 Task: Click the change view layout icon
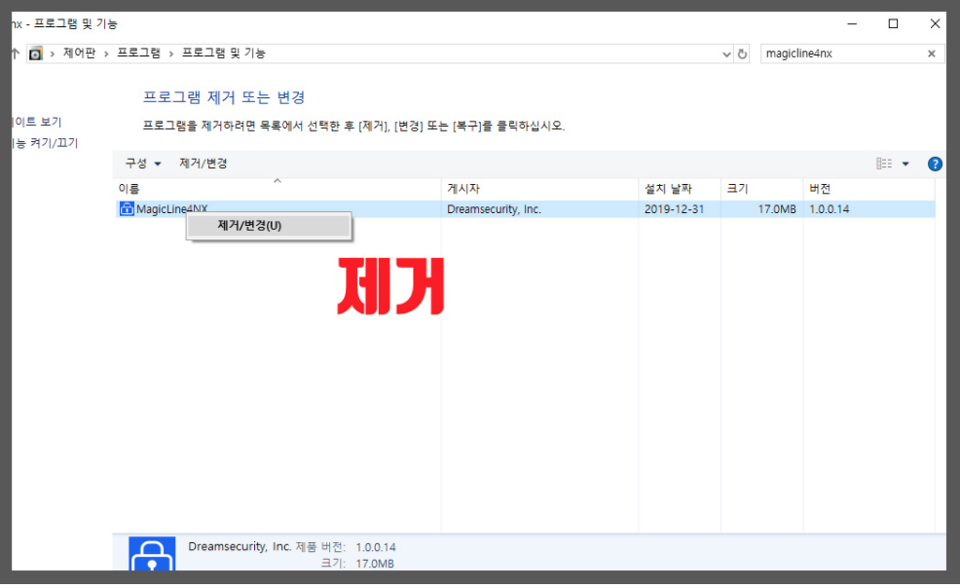pos(883,164)
